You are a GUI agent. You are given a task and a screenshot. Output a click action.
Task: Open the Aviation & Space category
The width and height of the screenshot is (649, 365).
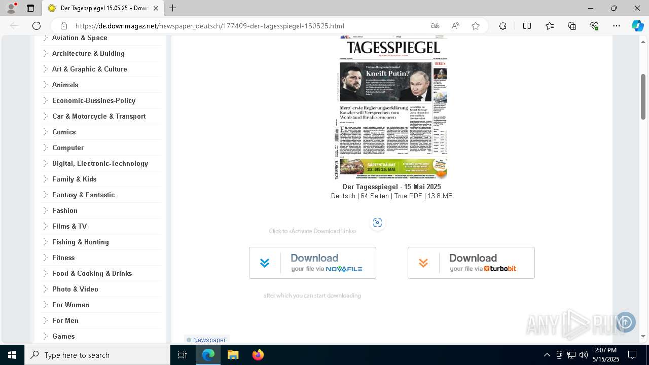pos(80,38)
